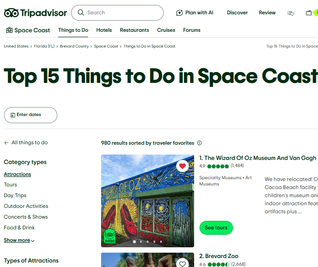Click the 2026 Travelers' Choice badge
318x267 pixels.
click(110, 236)
